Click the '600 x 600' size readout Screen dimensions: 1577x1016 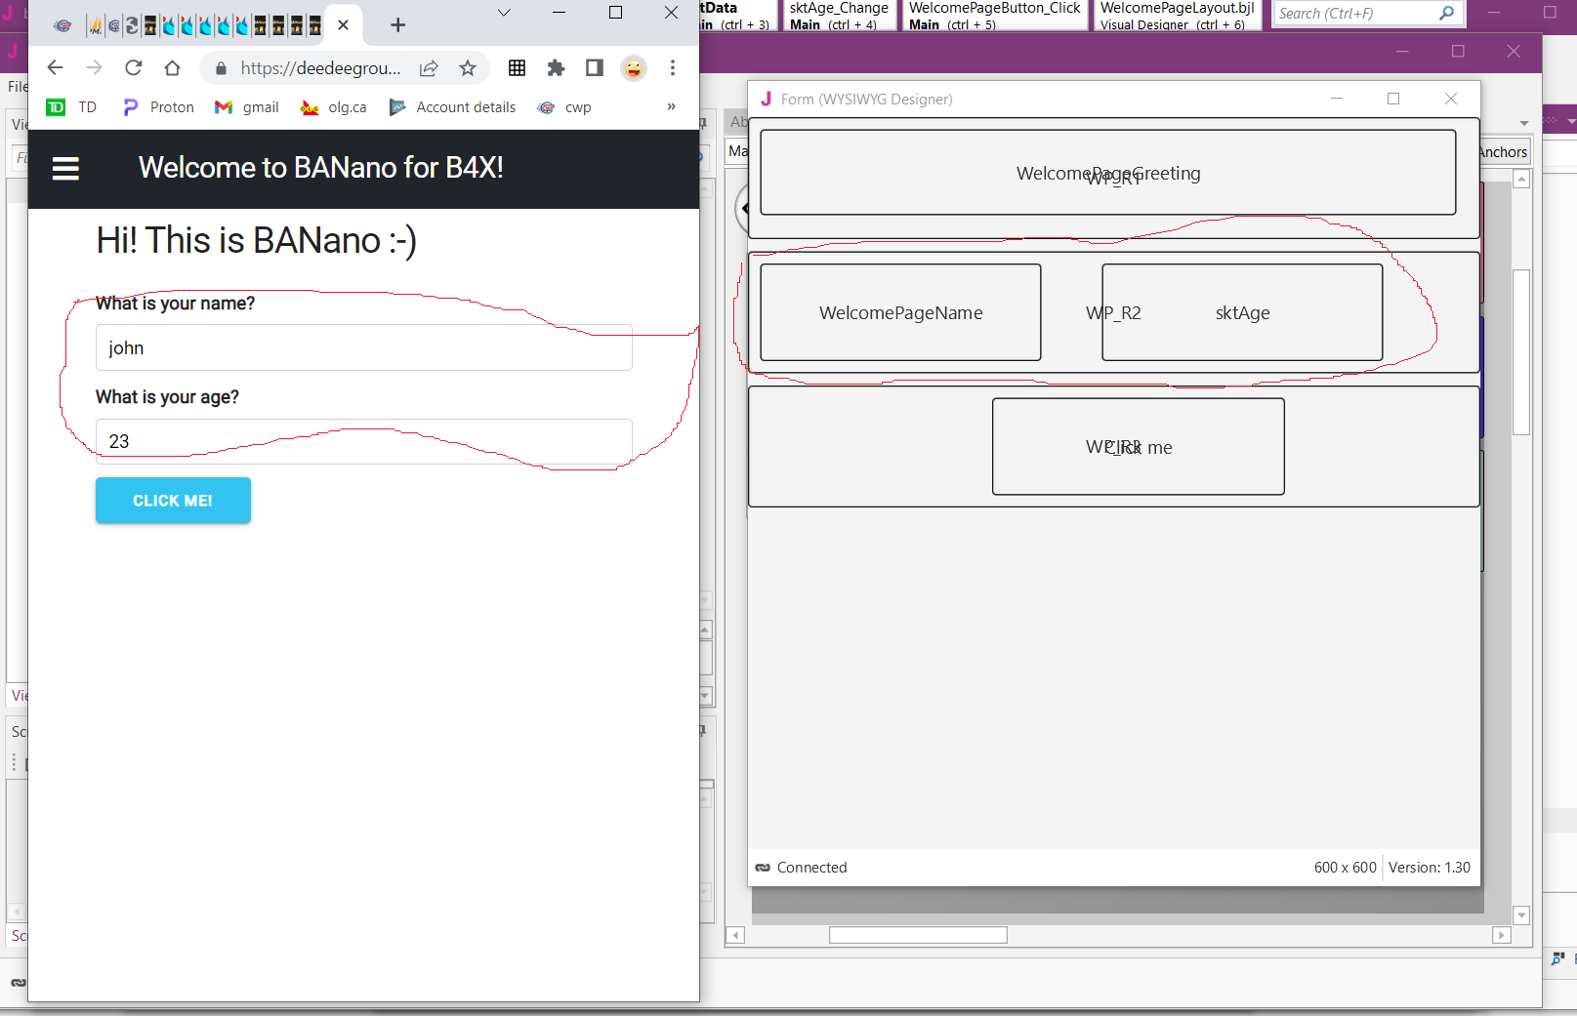click(1345, 868)
